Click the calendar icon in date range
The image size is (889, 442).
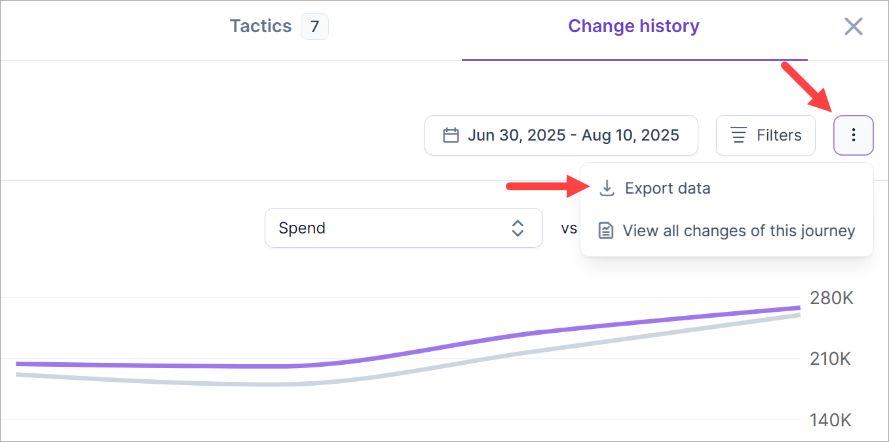[451, 135]
